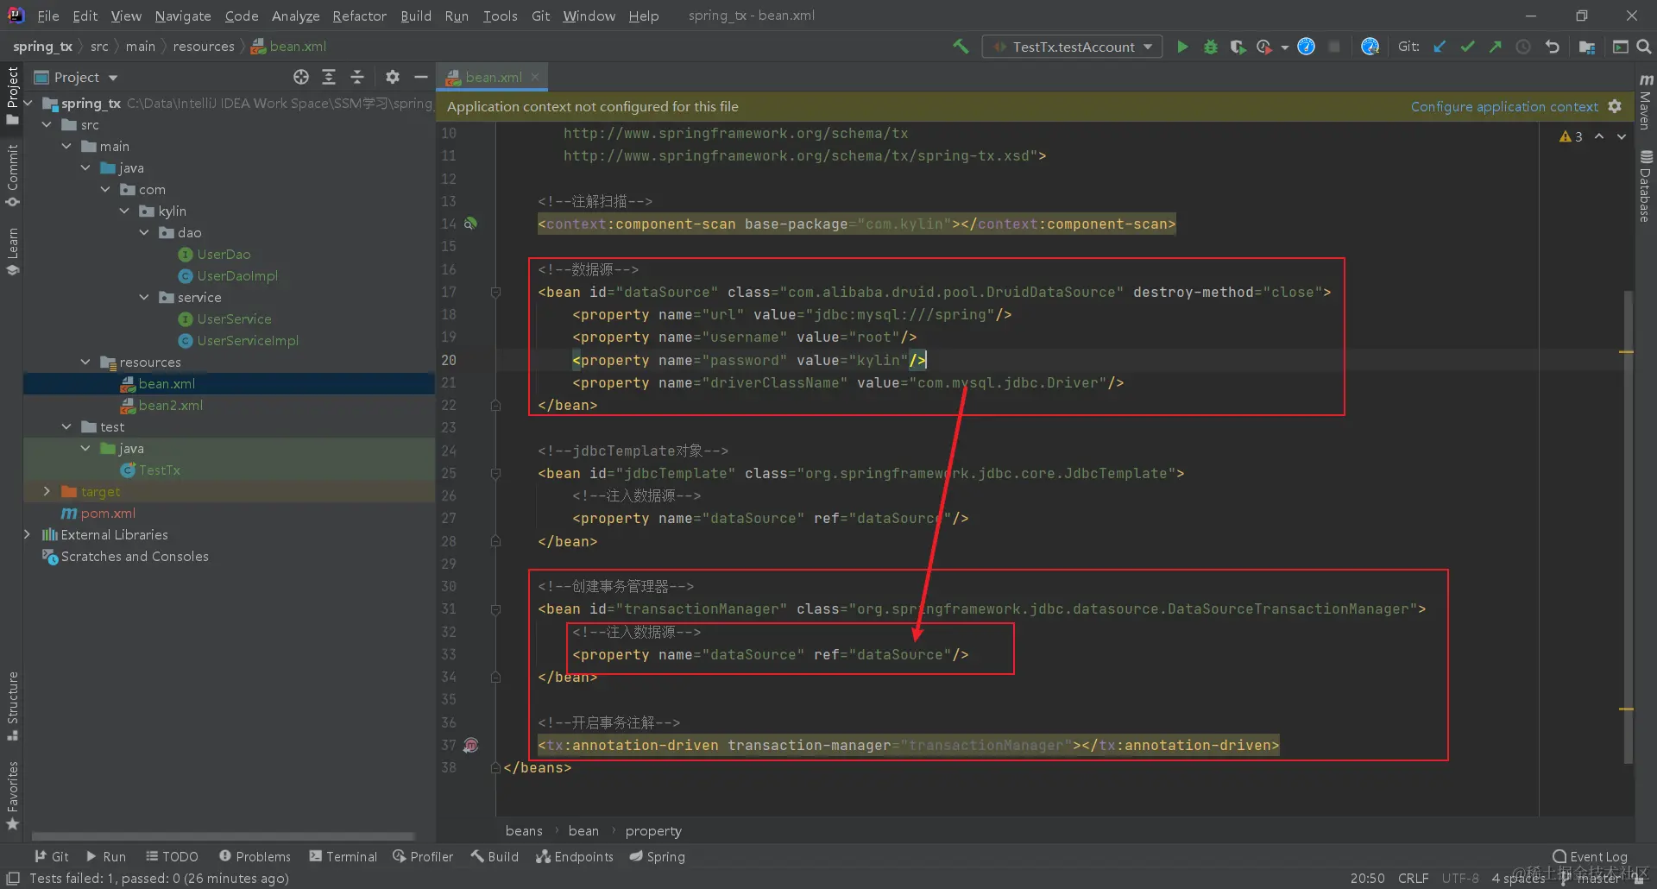Go to next highlighted problem arrow

click(x=1622, y=136)
